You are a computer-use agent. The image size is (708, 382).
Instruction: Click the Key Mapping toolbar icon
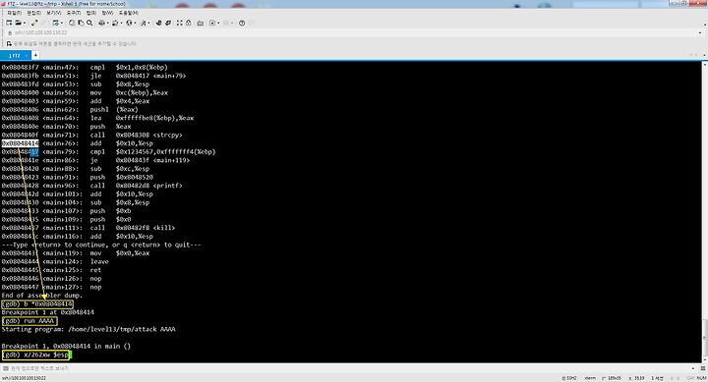click(x=200, y=23)
